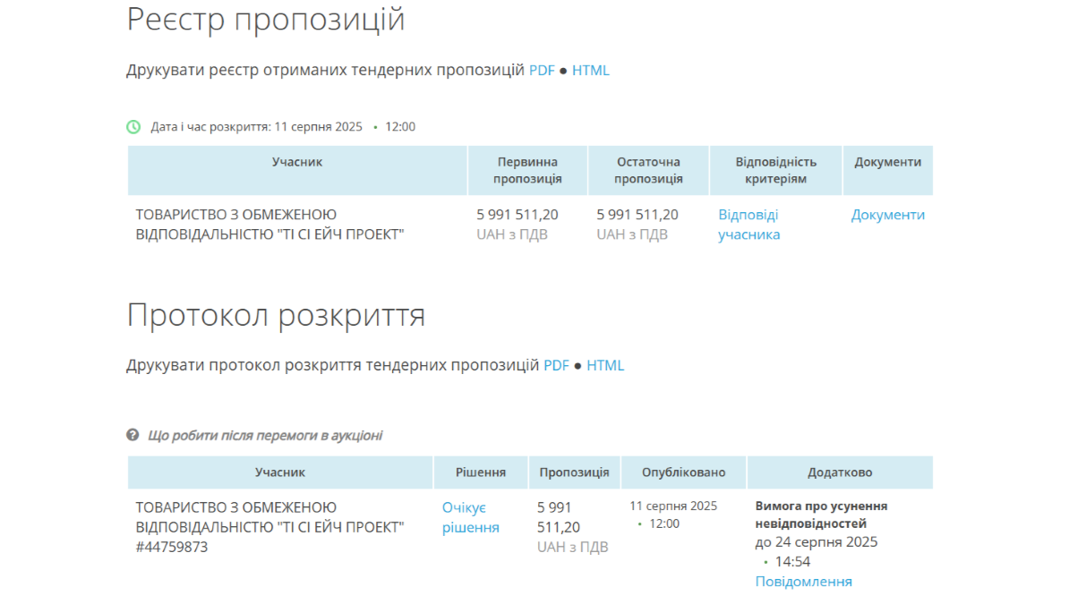Click the "Відповідність критеріям" column header
Screen dimensions: 1077x604
(775, 170)
